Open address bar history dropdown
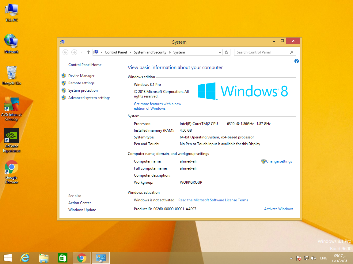Image resolution: width=353 pixels, height=264 pixels. pyautogui.click(x=220, y=52)
